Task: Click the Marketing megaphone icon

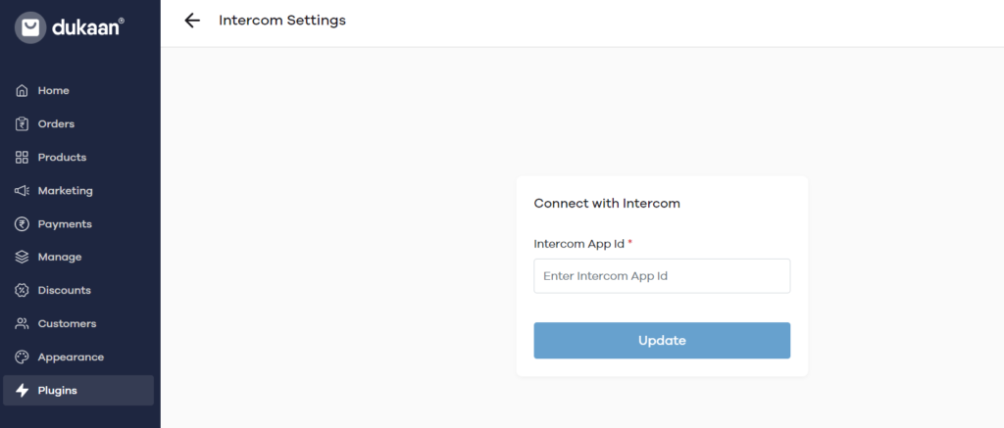Action: [22, 191]
